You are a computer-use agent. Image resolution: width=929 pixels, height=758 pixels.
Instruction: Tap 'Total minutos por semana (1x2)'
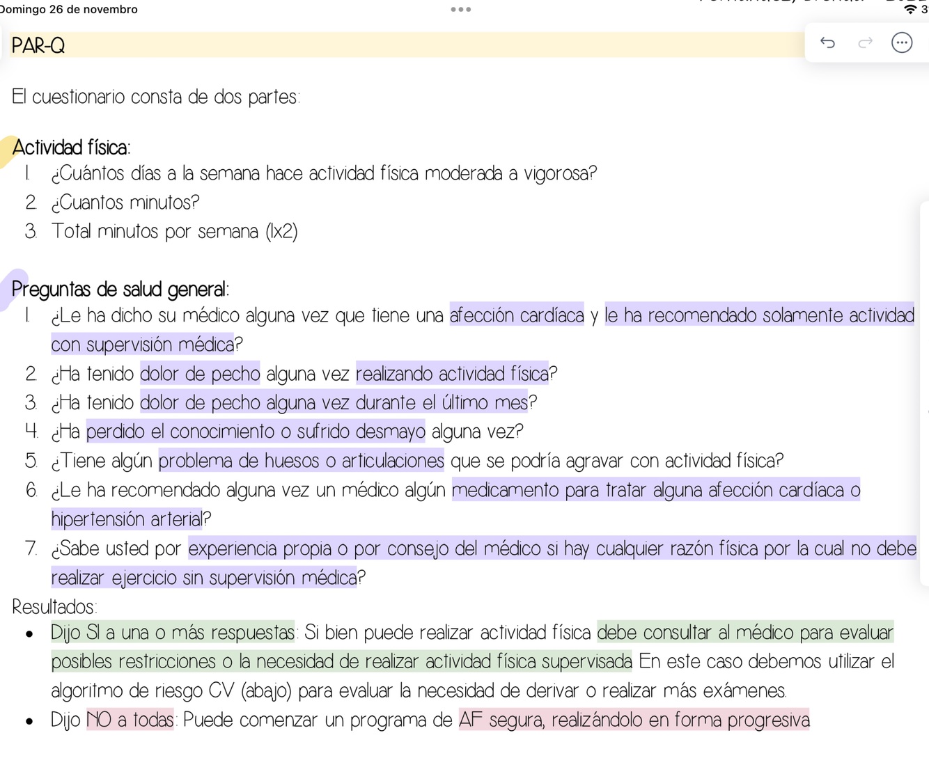coord(175,232)
